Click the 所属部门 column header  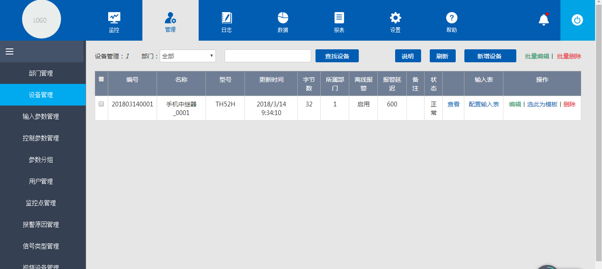[x=335, y=83]
